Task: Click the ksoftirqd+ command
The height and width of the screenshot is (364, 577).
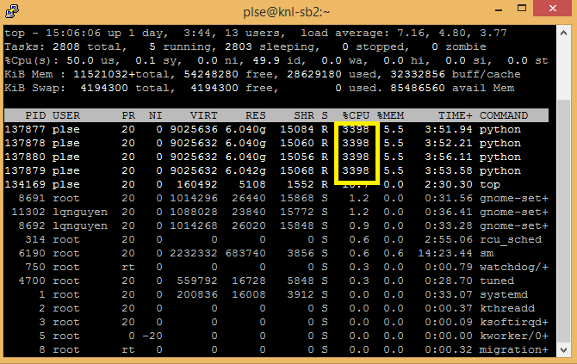Action: 514,323
